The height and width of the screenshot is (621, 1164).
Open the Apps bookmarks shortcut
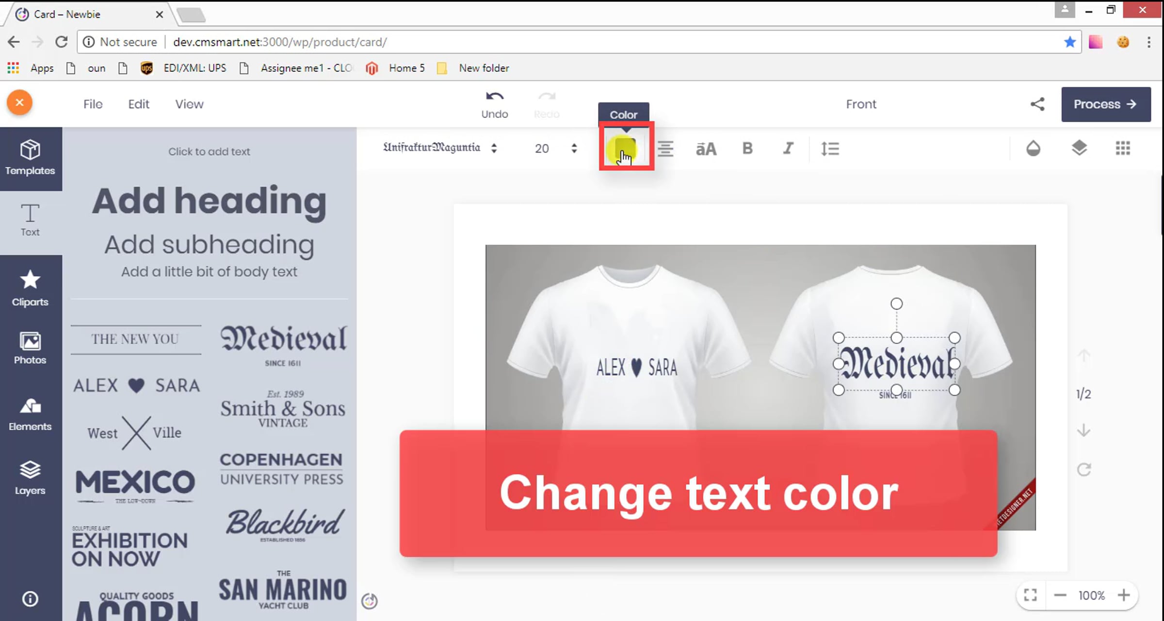[x=30, y=68]
